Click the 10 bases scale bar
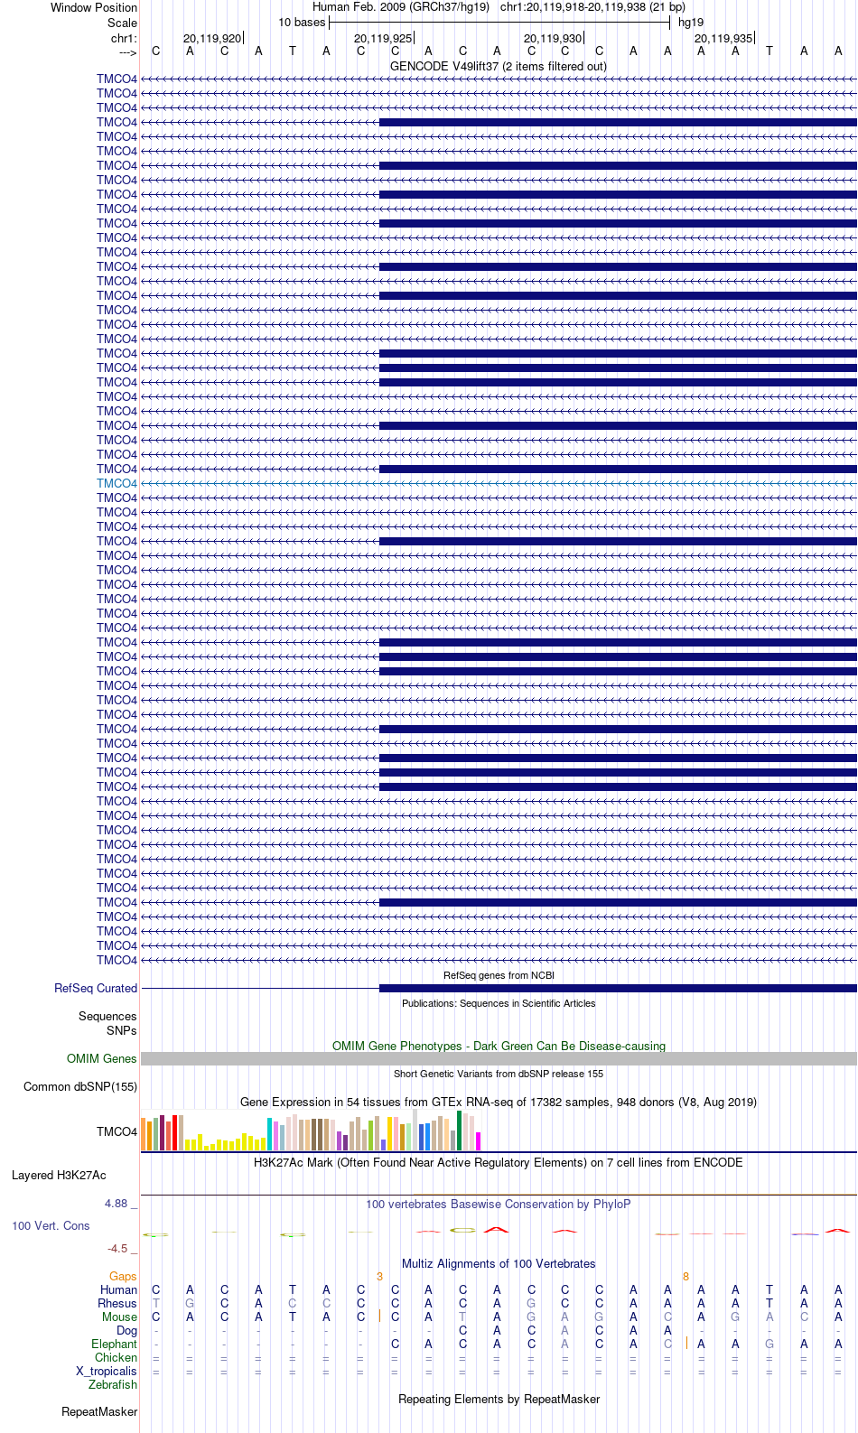The image size is (858, 1433). point(499,23)
